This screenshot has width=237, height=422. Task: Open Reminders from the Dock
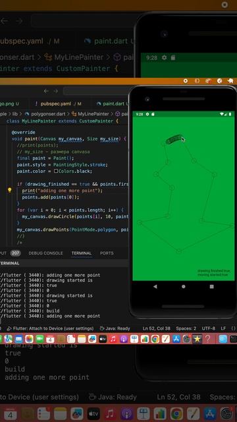[x=71, y=339]
